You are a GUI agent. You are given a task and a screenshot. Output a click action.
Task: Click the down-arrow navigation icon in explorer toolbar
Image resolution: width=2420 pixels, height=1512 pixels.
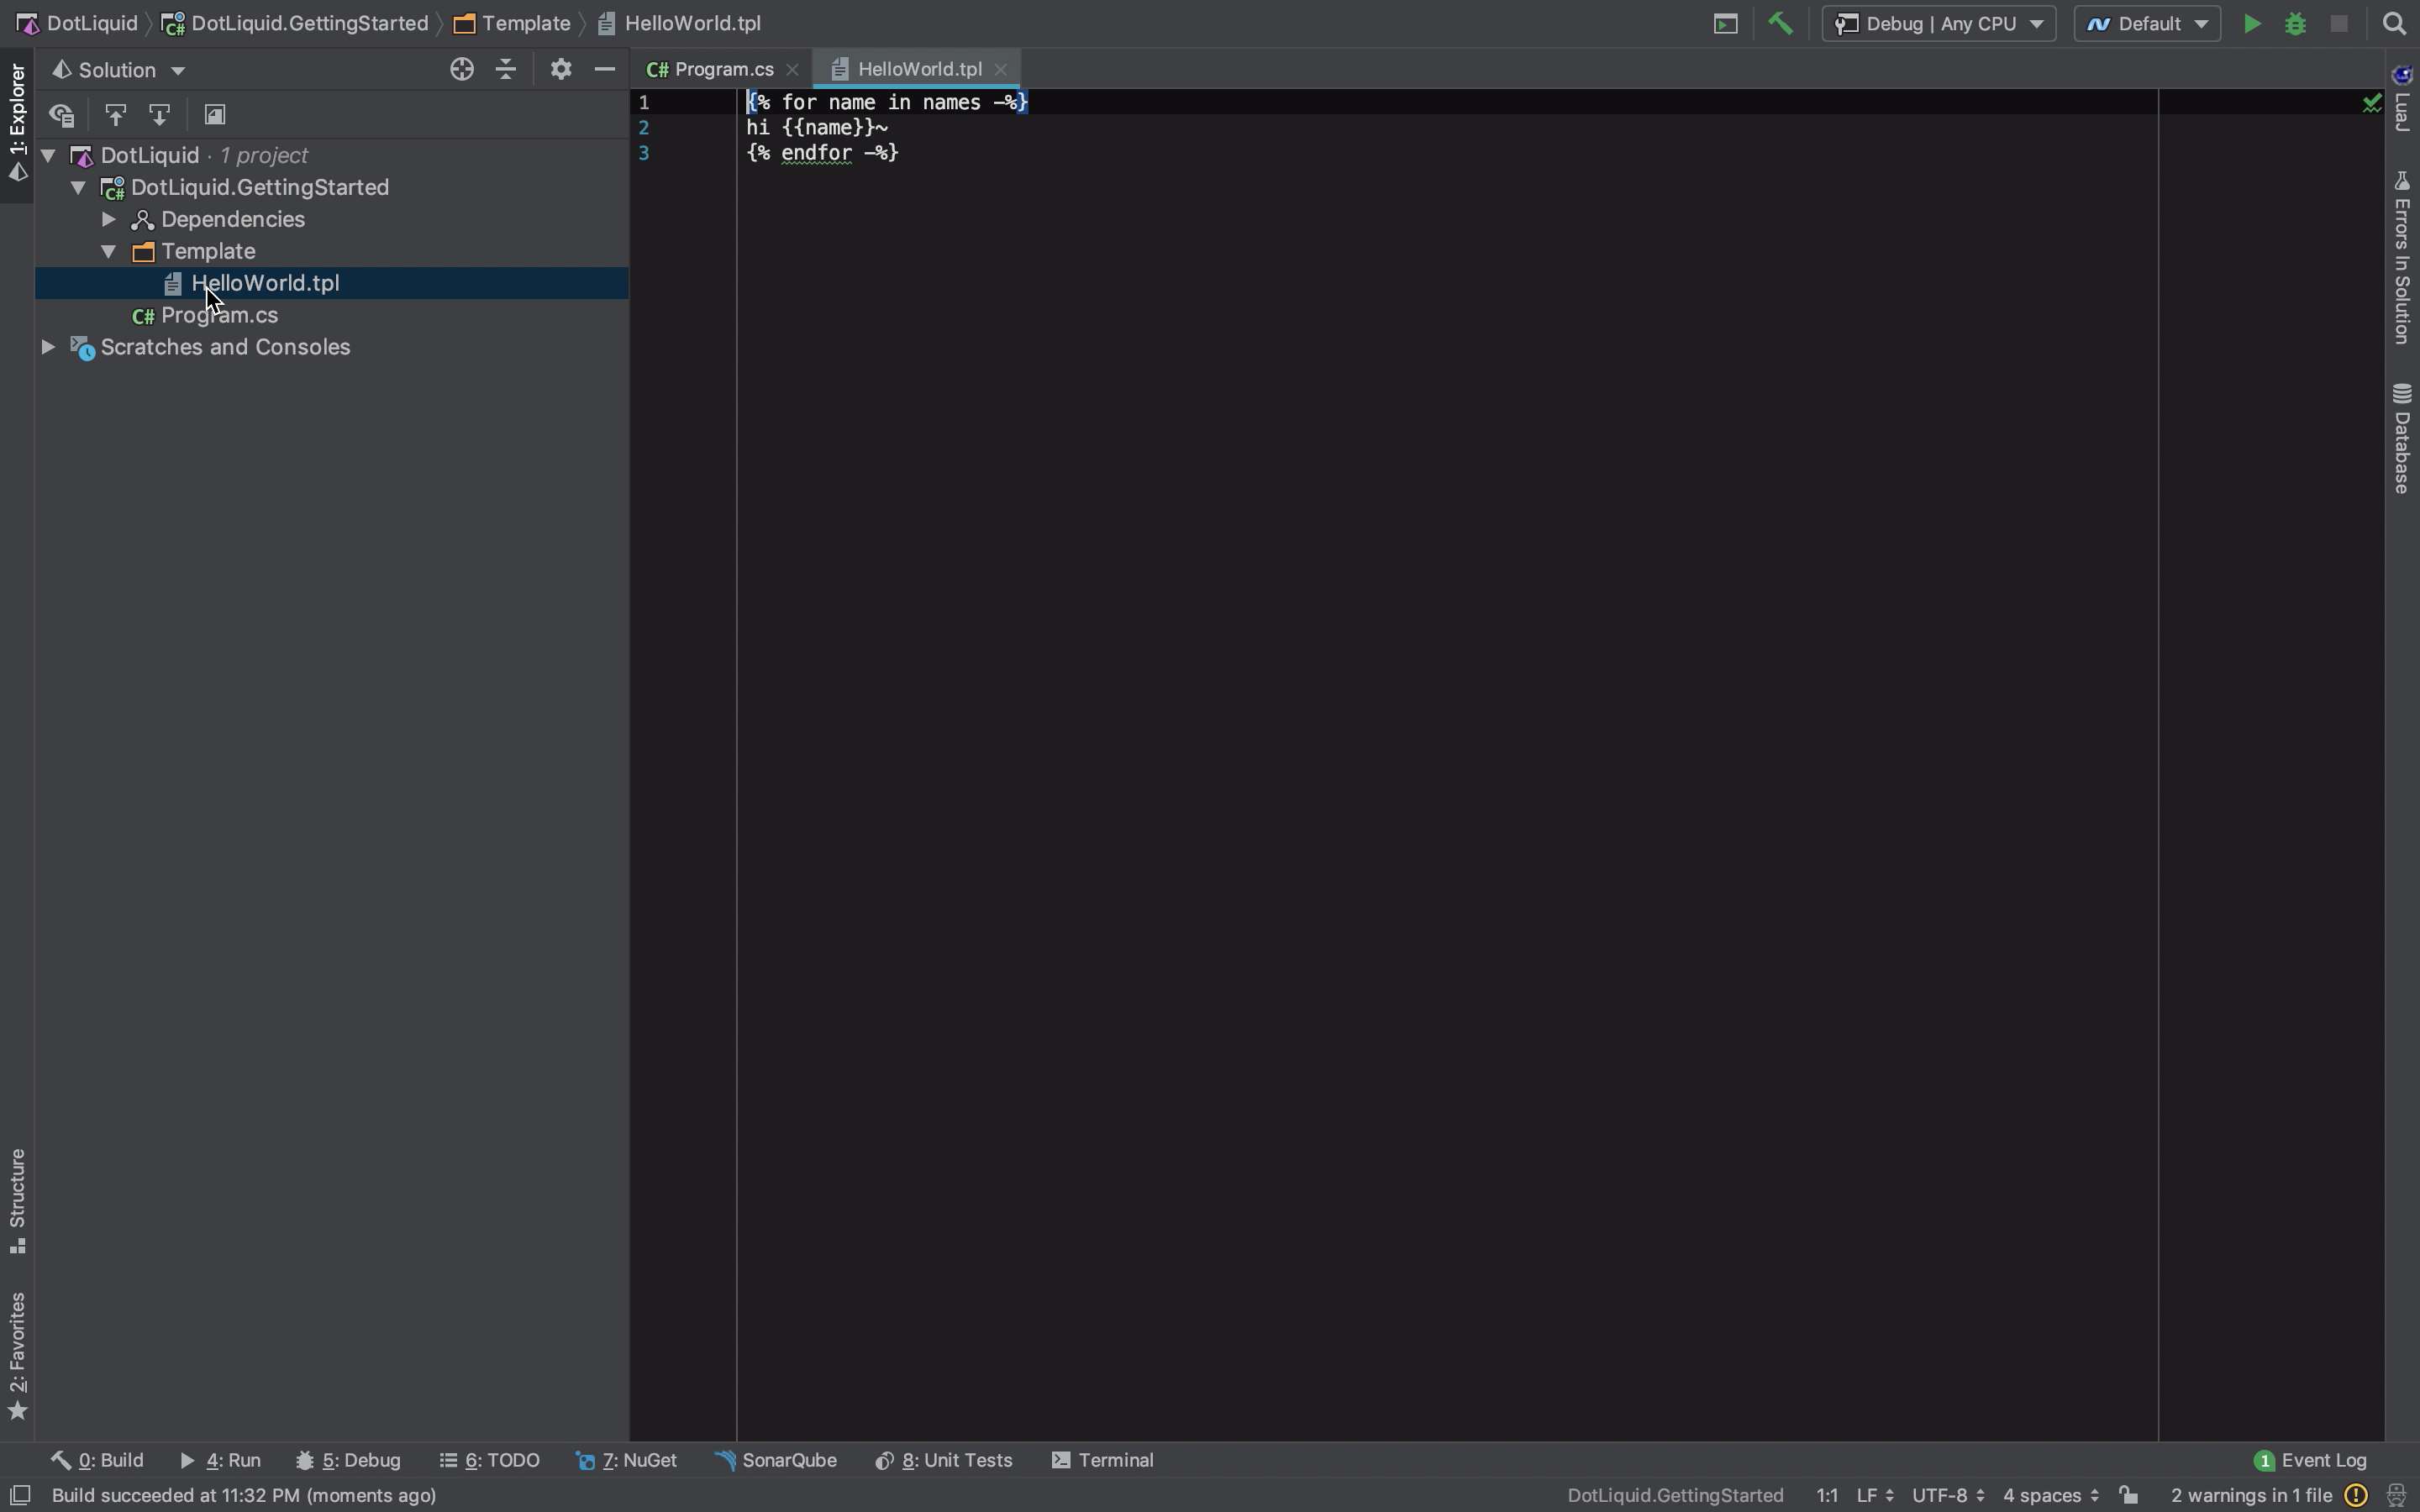pyautogui.click(x=159, y=115)
